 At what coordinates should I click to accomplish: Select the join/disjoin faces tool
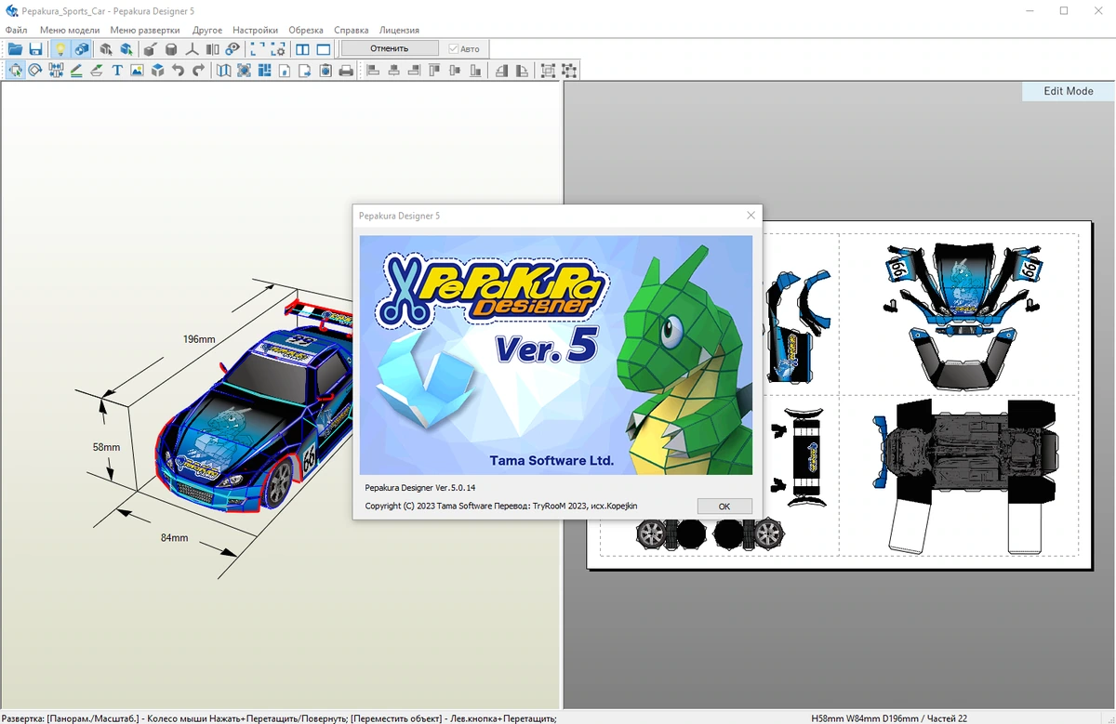coord(56,70)
